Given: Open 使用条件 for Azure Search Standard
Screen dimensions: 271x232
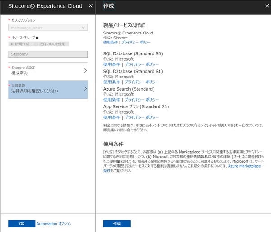Looking at the screenshot, I should pos(112,100).
